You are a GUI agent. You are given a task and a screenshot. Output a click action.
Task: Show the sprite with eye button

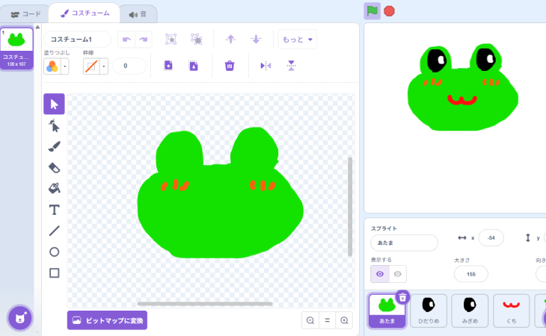point(380,274)
